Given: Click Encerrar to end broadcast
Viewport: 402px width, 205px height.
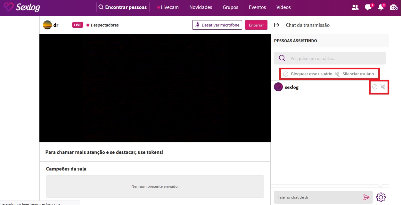Looking at the screenshot, I should click(256, 25).
